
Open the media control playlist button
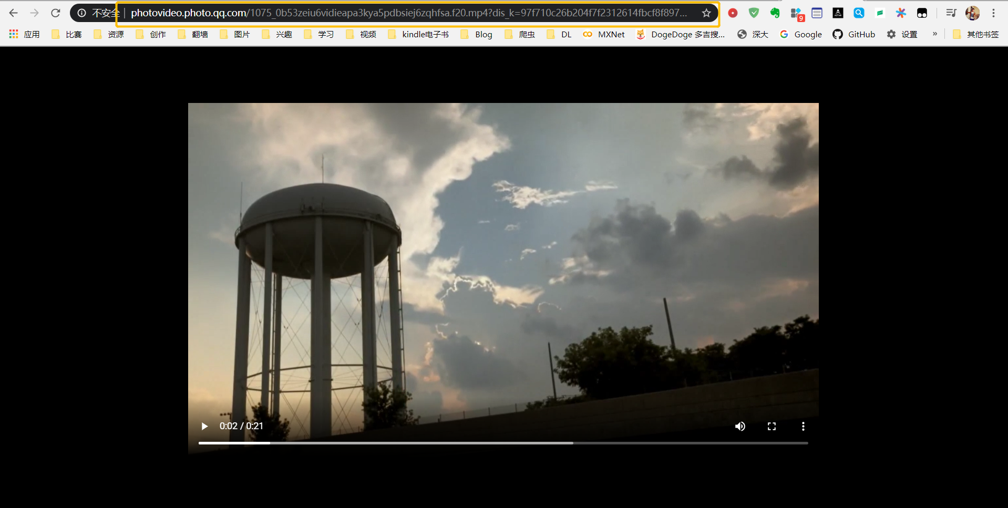pos(951,13)
